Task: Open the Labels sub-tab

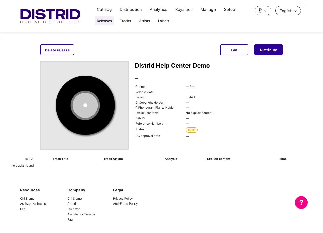Action: coord(164,21)
